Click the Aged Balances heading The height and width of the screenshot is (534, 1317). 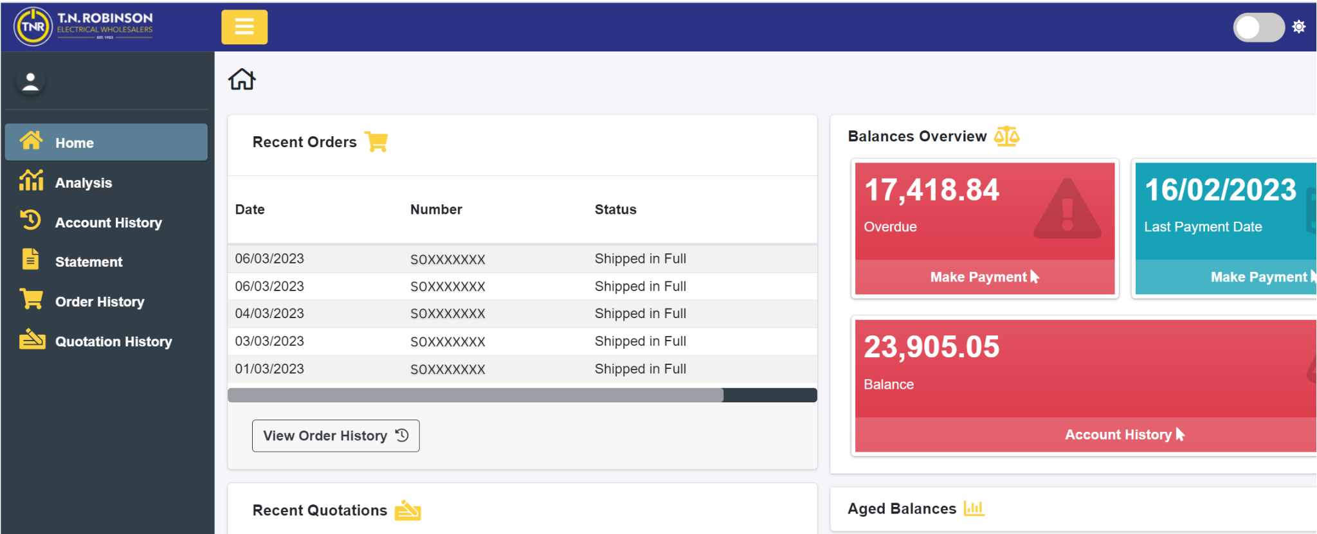click(902, 508)
